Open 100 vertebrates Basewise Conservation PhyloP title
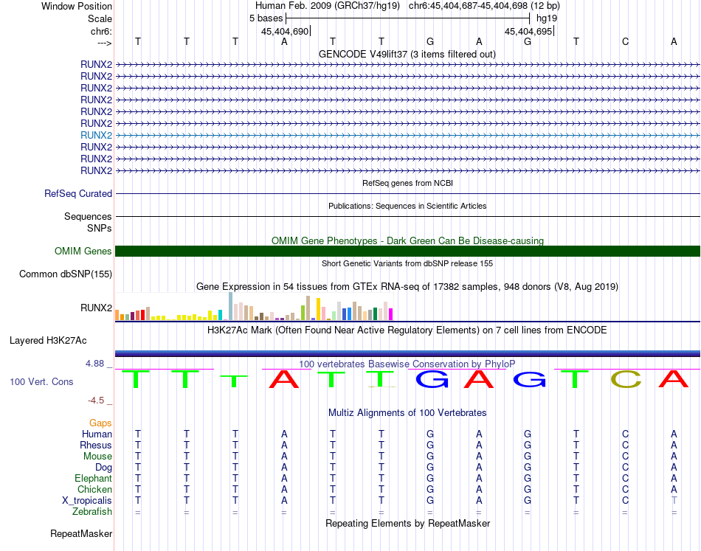 click(x=407, y=364)
